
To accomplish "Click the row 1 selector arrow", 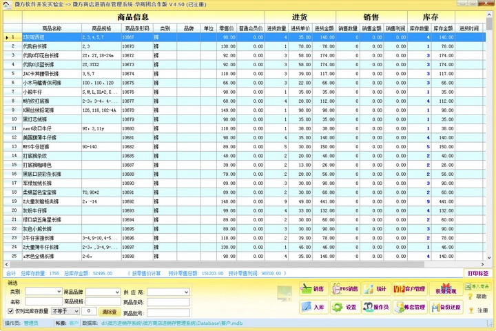I will click(x=7, y=37).
